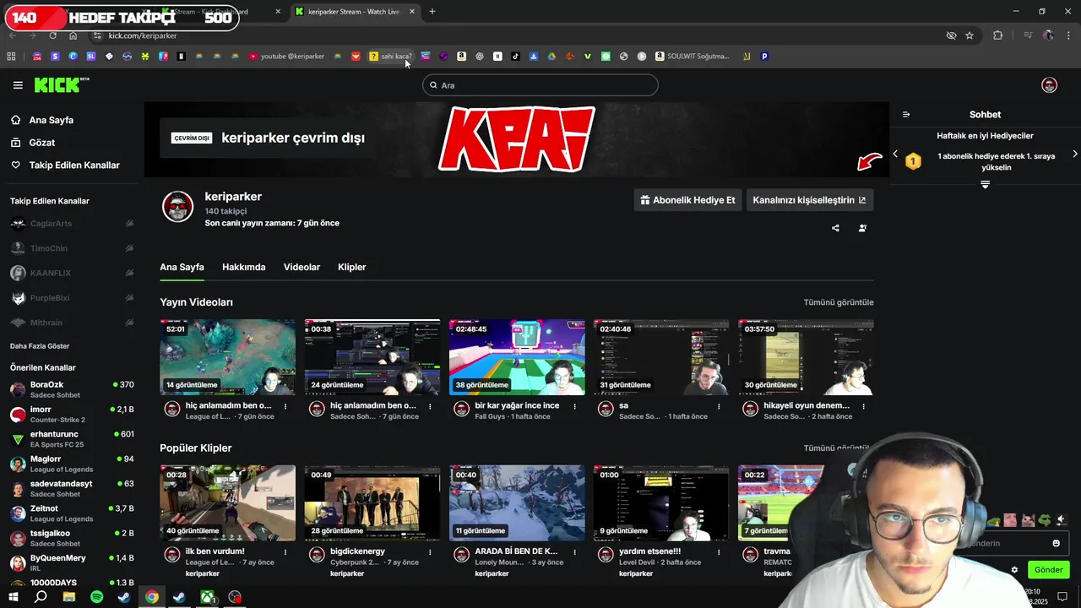Switch to the Videolar tab
This screenshot has height=608, width=1081.
pyautogui.click(x=301, y=267)
